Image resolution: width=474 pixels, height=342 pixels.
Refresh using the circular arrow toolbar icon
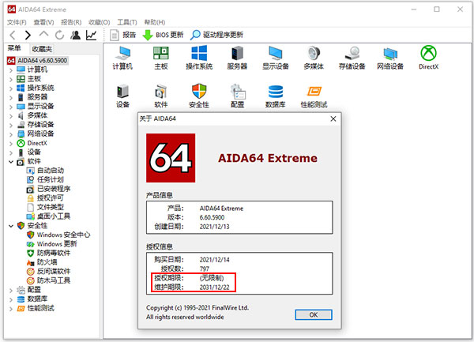point(59,35)
